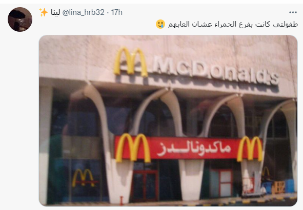Click the red-framed entrance door in photo
The height and width of the screenshot is (210, 303).
(x=145, y=186)
